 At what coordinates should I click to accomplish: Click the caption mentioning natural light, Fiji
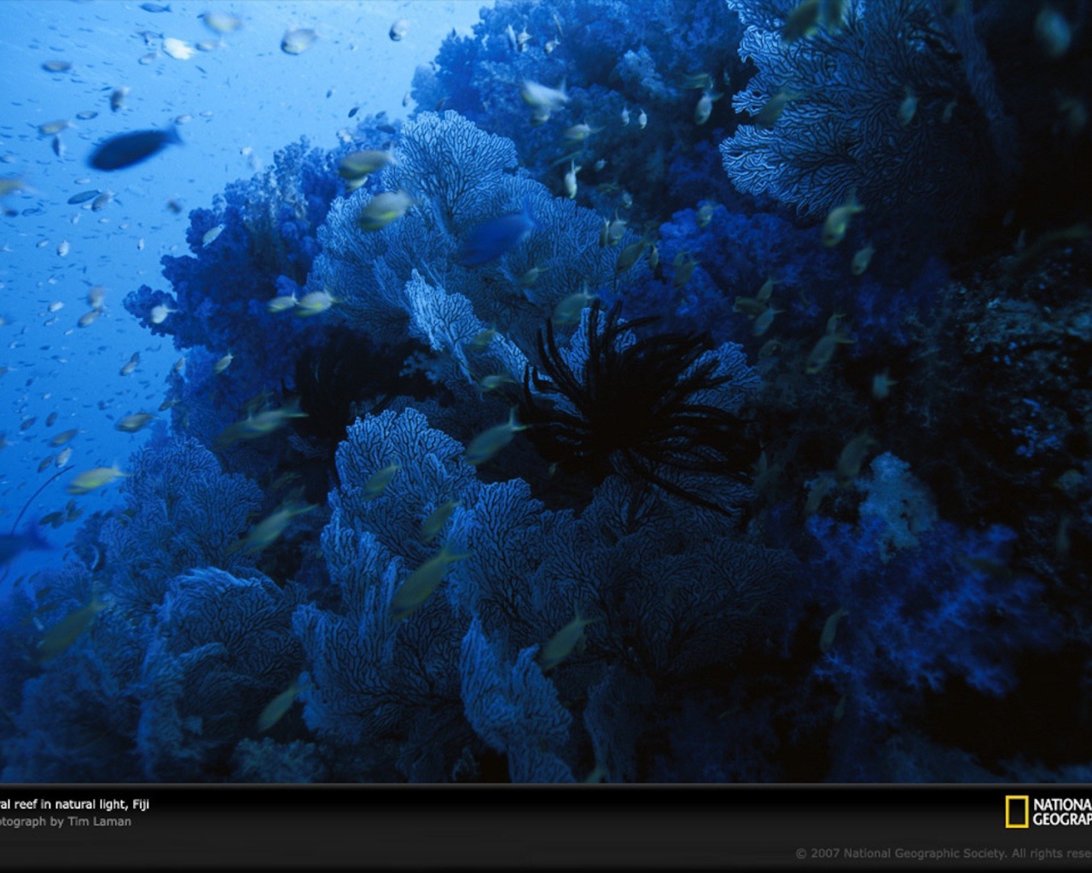tap(75, 804)
